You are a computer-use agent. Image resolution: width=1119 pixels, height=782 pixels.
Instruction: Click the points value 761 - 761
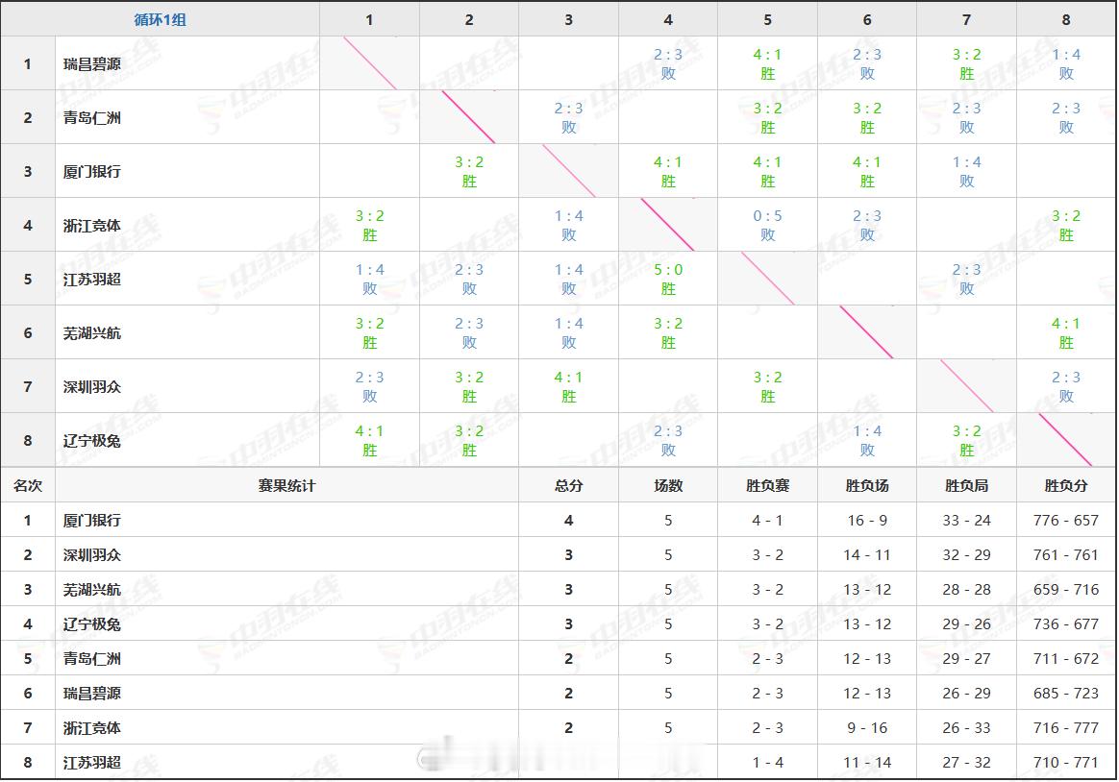coord(1066,554)
